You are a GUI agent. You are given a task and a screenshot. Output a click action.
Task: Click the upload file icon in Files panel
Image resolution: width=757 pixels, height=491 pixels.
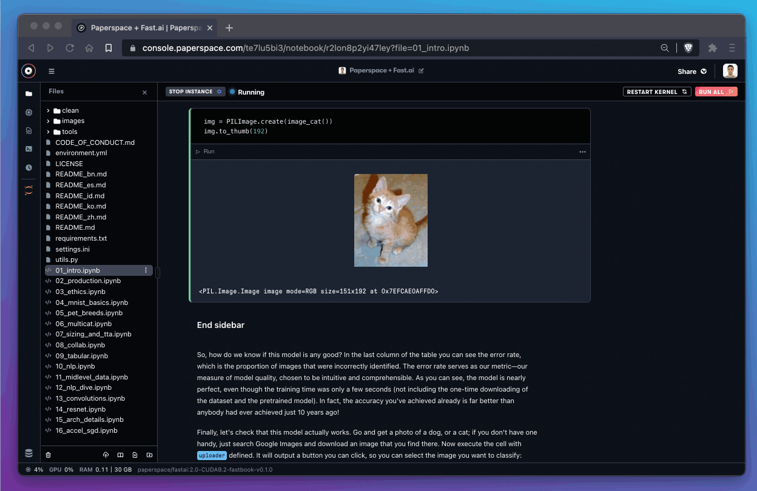coord(106,455)
